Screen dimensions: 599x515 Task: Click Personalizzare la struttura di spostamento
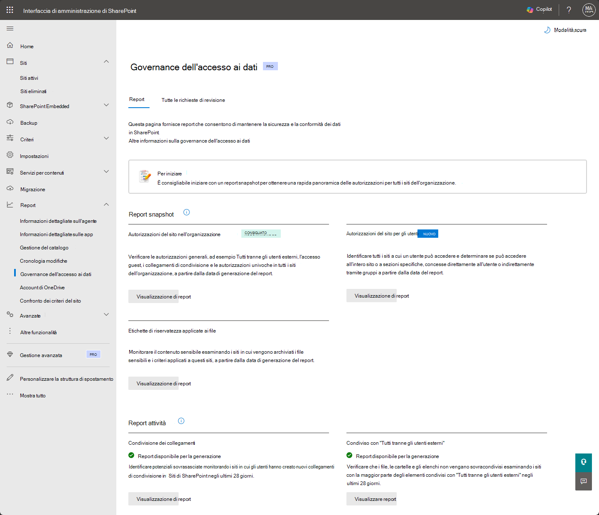click(x=66, y=379)
